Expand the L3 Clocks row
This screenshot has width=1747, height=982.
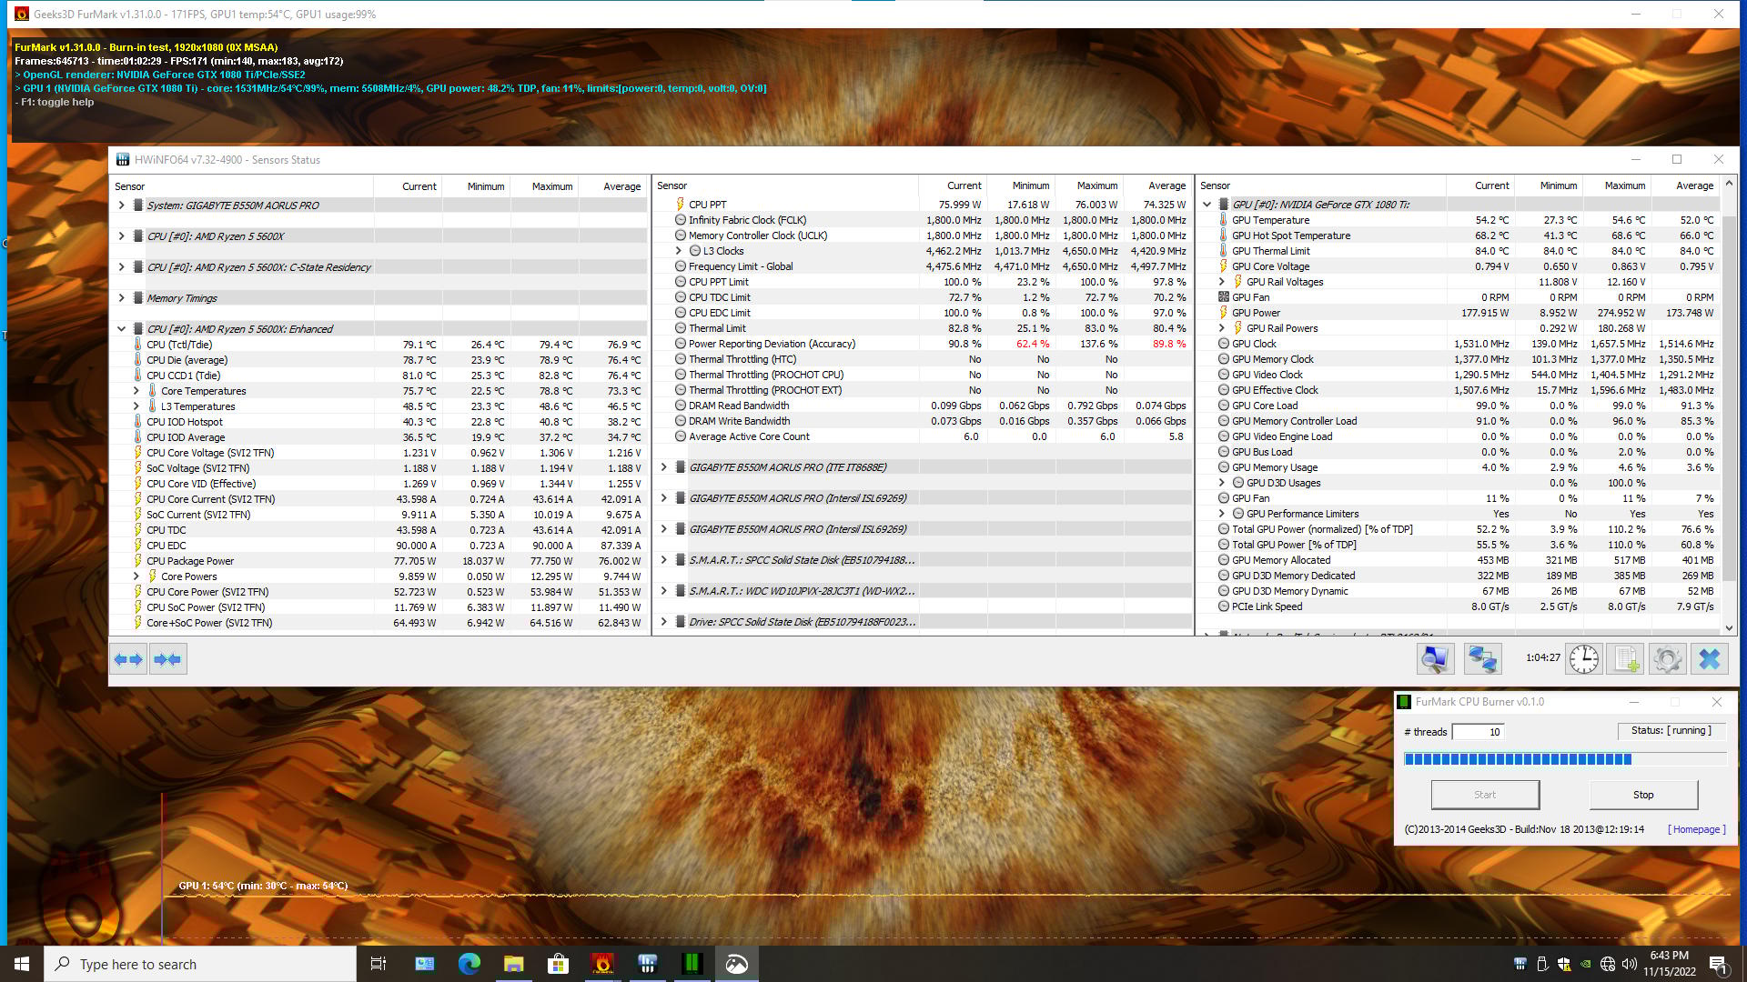(x=679, y=251)
